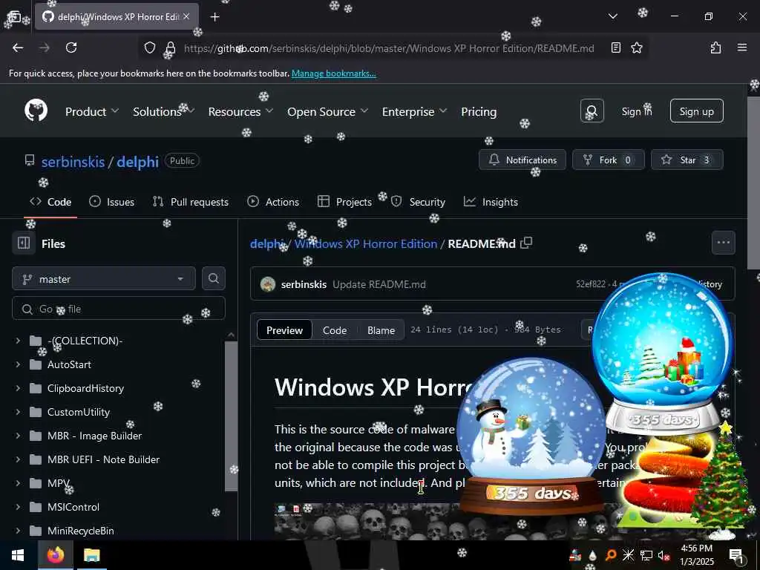Bookmark this page with the star icon
This screenshot has width=760, height=570.
(x=636, y=47)
